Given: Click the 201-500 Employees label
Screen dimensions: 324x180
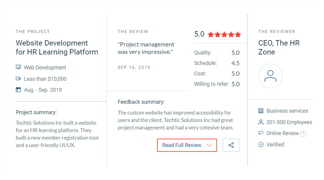Looking at the screenshot, I should pyautogui.click(x=289, y=122).
